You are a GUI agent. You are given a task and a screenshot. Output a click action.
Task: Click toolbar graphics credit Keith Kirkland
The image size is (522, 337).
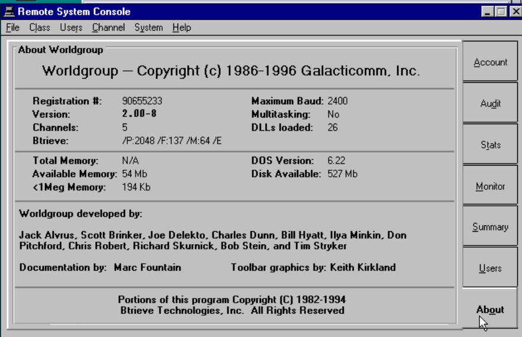tap(363, 267)
